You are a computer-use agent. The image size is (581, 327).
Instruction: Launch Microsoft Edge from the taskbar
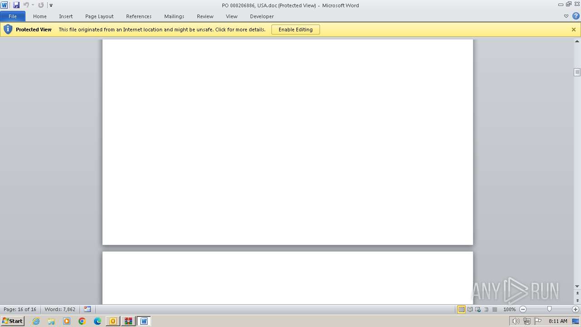coord(98,321)
